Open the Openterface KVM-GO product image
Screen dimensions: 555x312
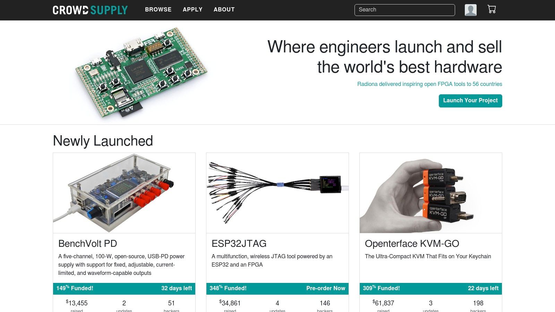point(431,193)
